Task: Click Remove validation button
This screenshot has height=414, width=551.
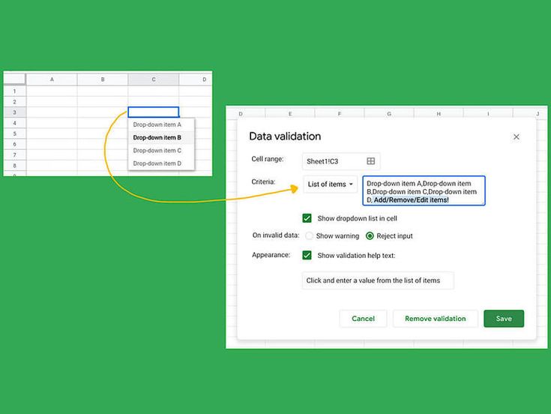Action: tap(435, 319)
